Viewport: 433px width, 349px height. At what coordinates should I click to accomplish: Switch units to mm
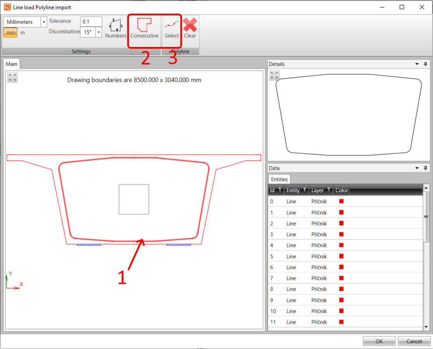10,32
